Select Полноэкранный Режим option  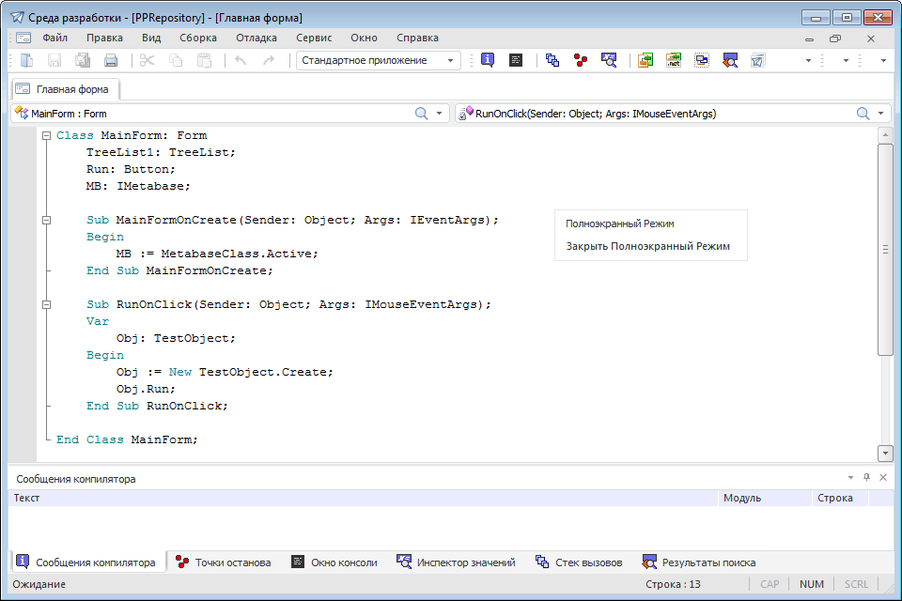click(x=620, y=223)
